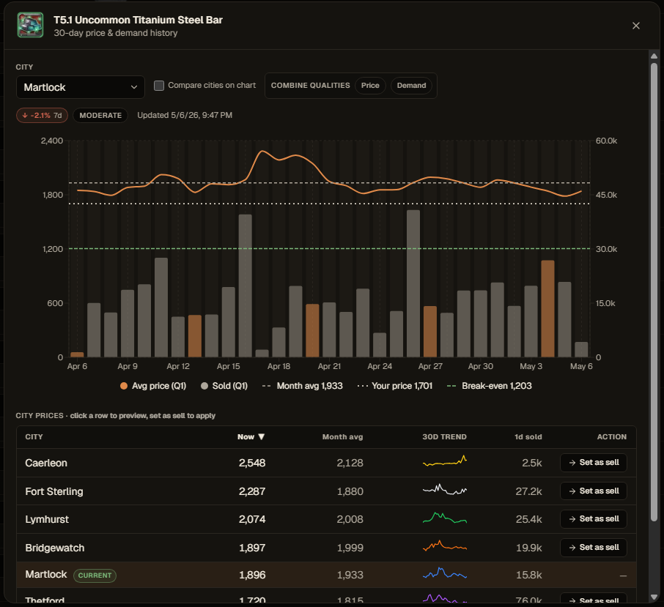This screenshot has height=607, width=664.
Task: Toggle Month avg 1,933 legend item
Action: click(303, 386)
